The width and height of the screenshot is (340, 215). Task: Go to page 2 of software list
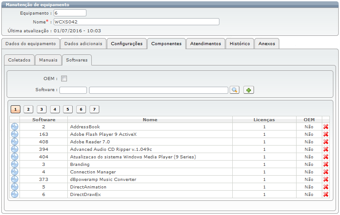point(29,109)
